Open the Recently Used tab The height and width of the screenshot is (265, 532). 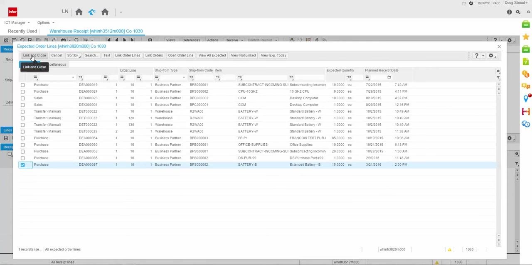tap(22, 31)
